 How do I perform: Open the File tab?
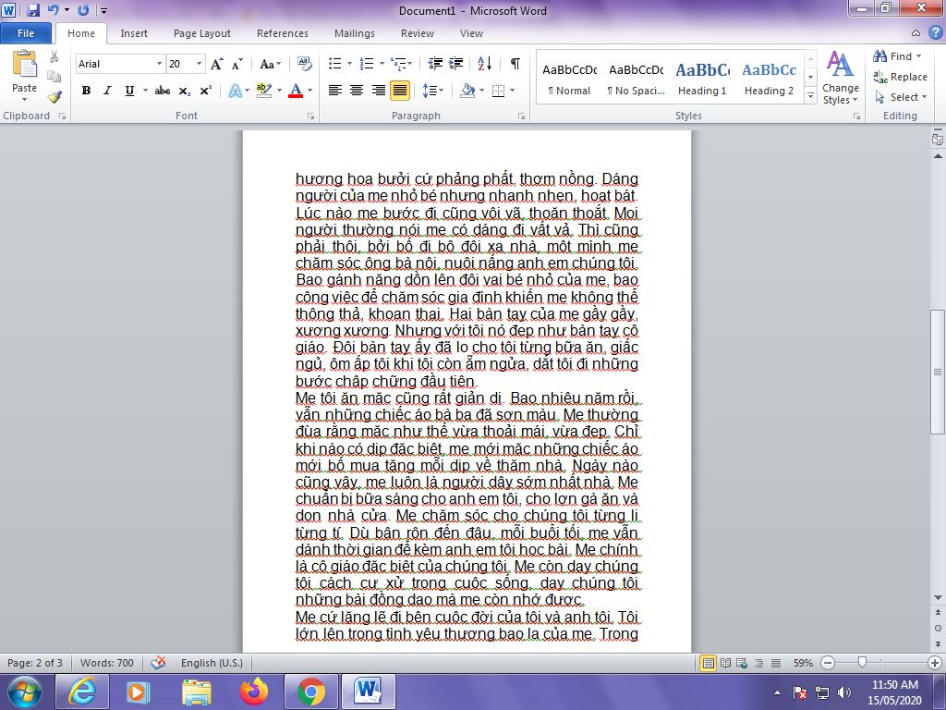(x=25, y=33)
